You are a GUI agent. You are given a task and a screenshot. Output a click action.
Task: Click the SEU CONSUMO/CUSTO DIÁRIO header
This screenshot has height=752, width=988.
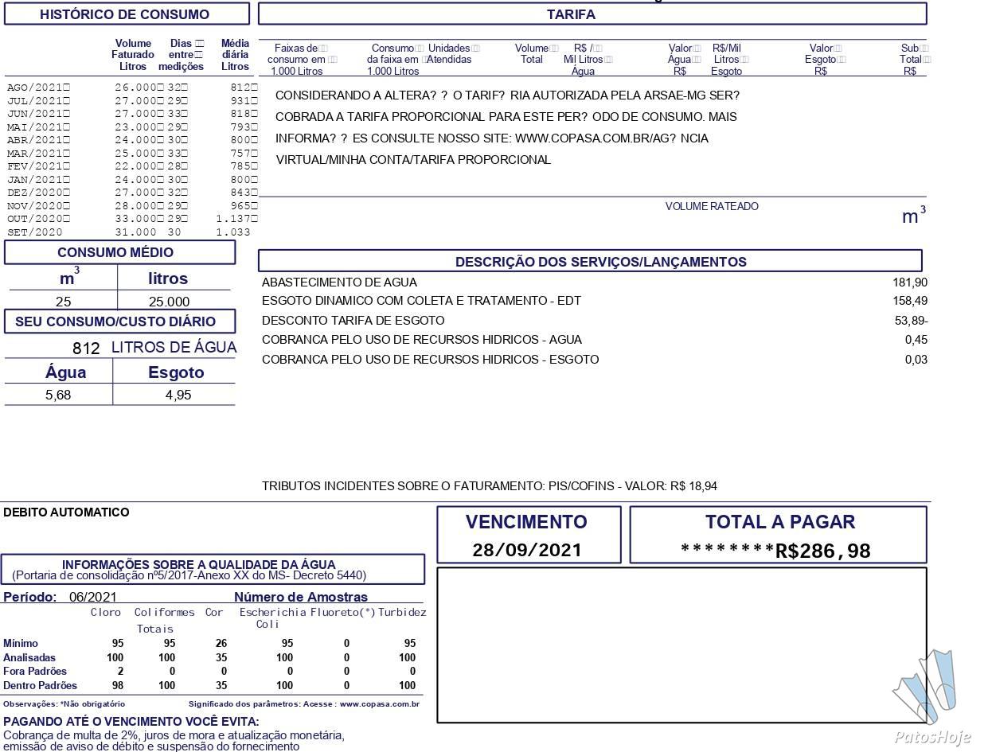(120, 321)
